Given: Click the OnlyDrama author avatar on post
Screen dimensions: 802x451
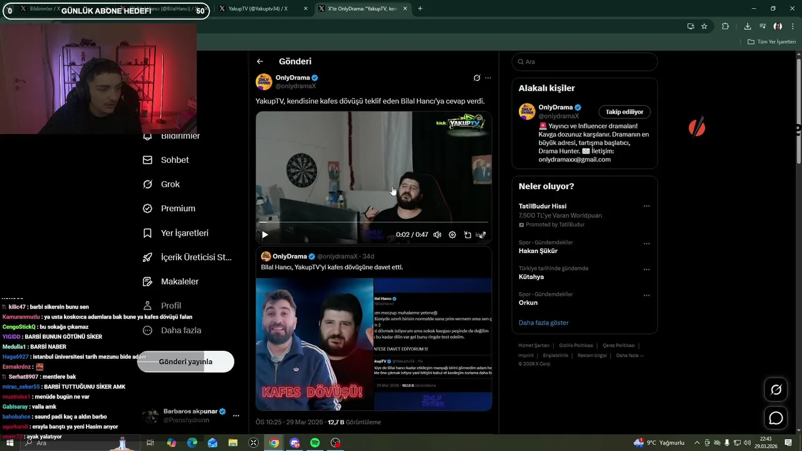Looking at the screenshot, I should pos(264,82).
